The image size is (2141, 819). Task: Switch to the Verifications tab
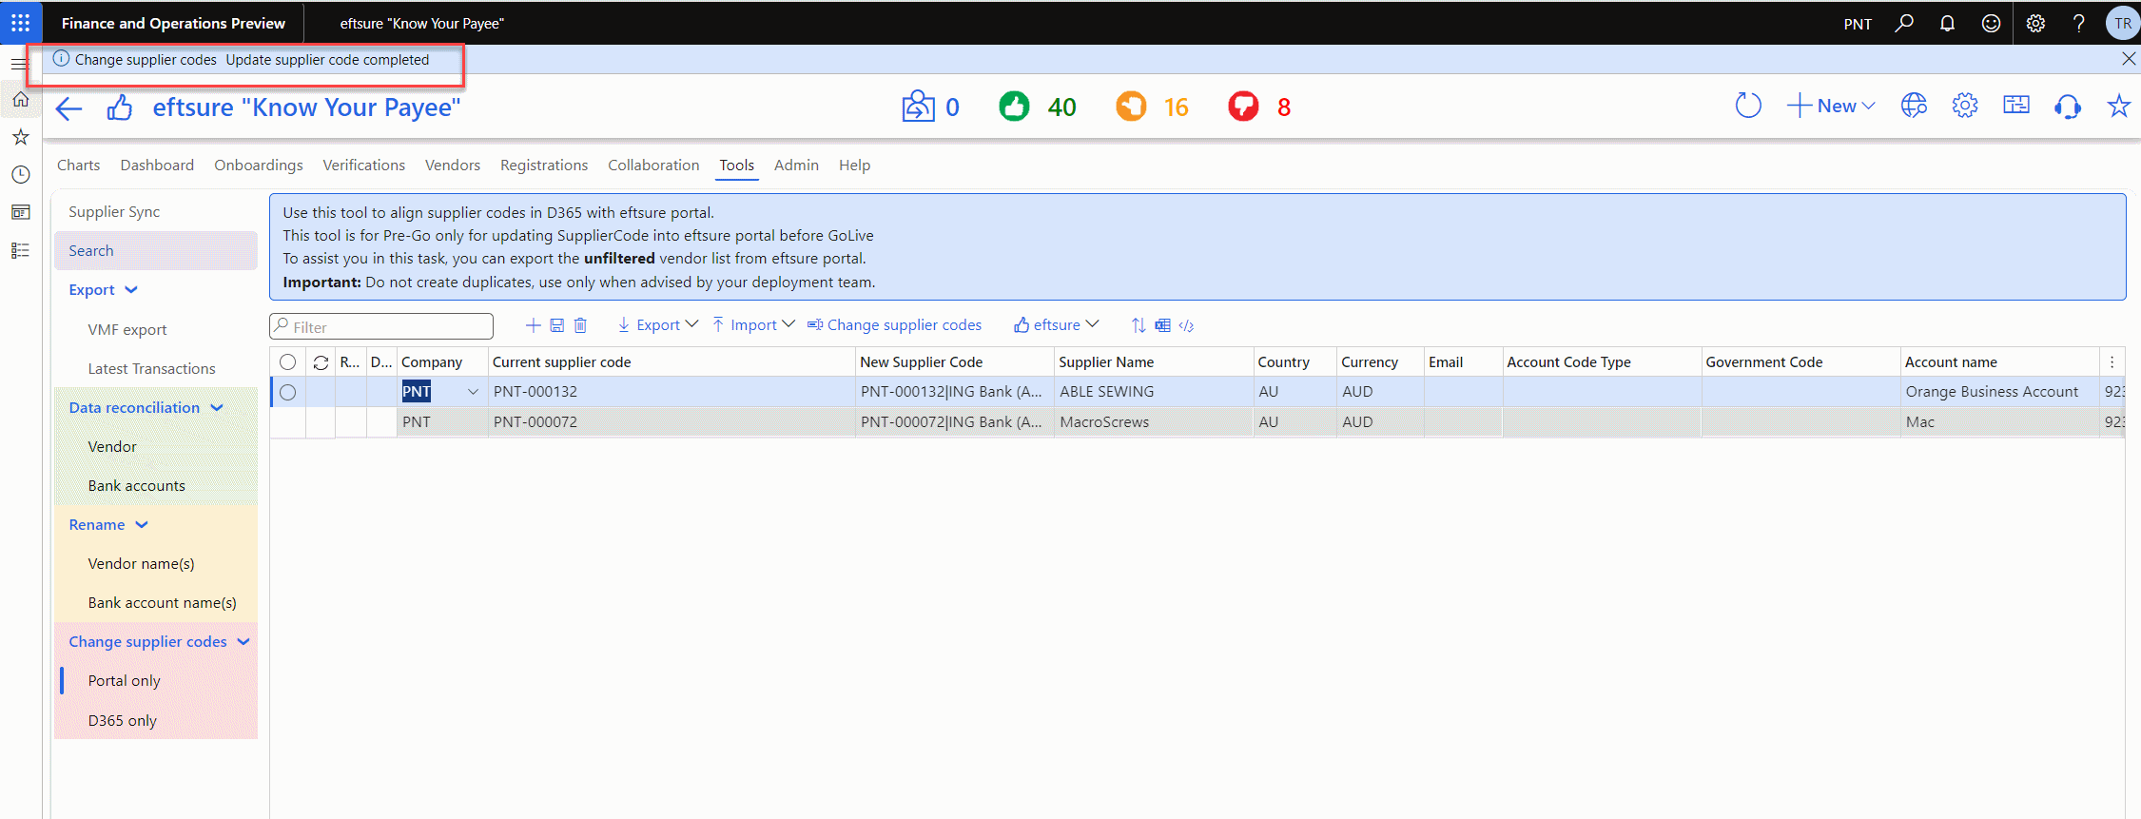[x=364, y=166]
